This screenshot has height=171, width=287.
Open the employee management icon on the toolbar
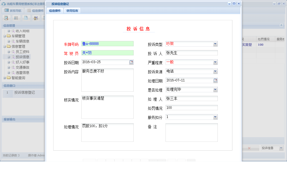click(x=36, y=18)
